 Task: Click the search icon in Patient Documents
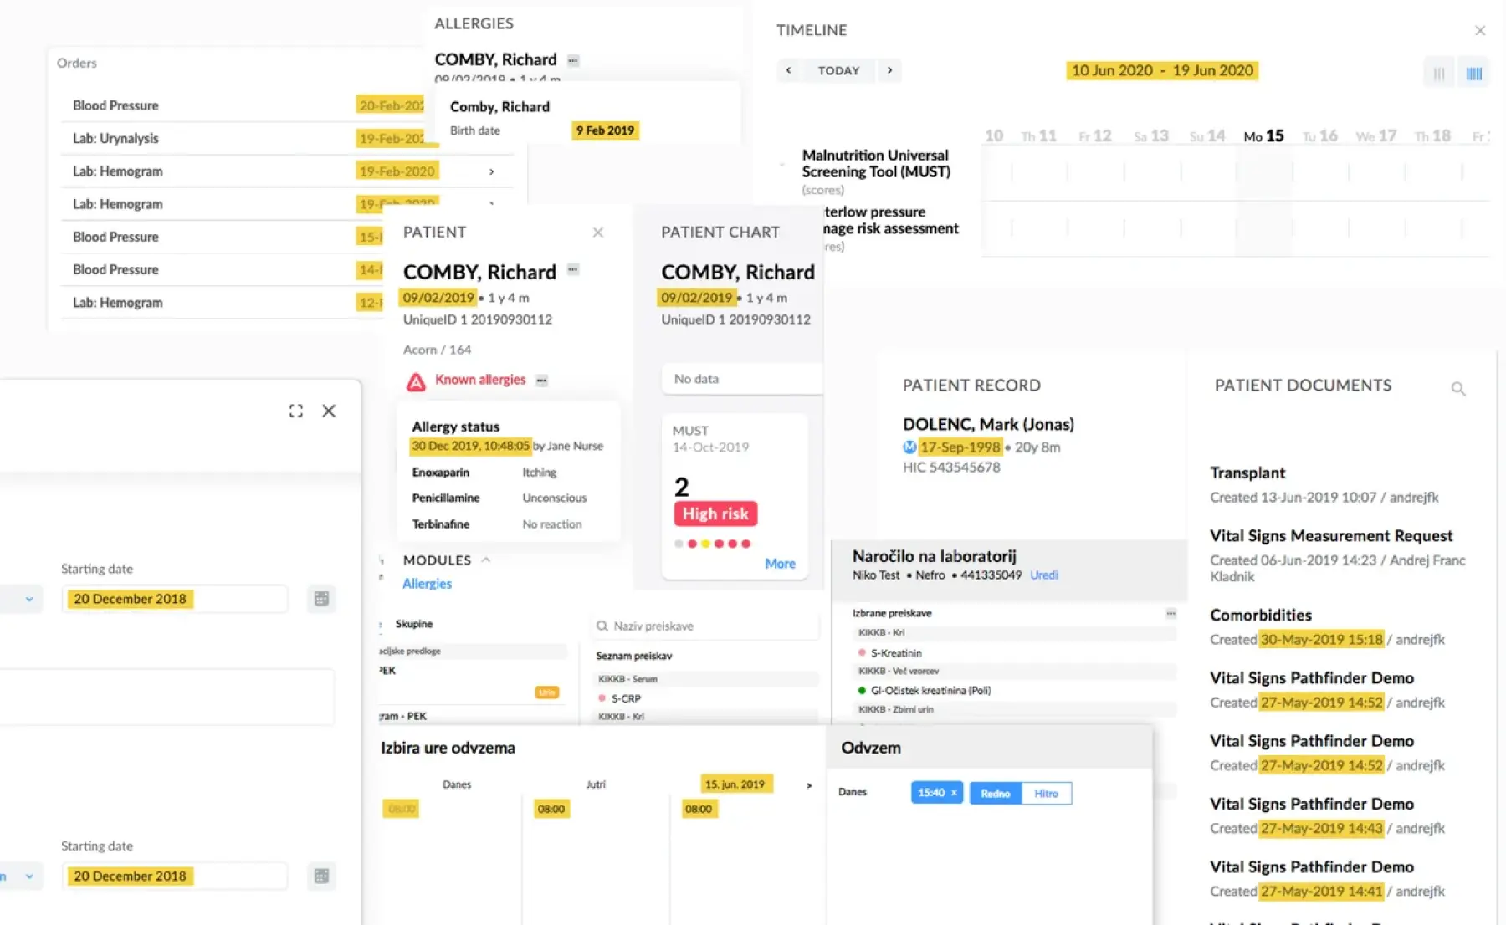tap(1457, 388)
